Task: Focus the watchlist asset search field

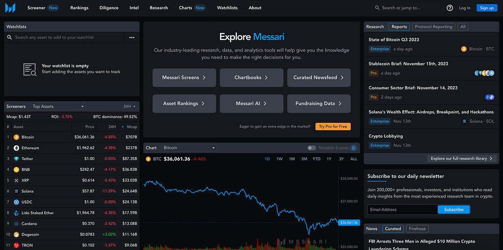Action: tap(64, 37)
